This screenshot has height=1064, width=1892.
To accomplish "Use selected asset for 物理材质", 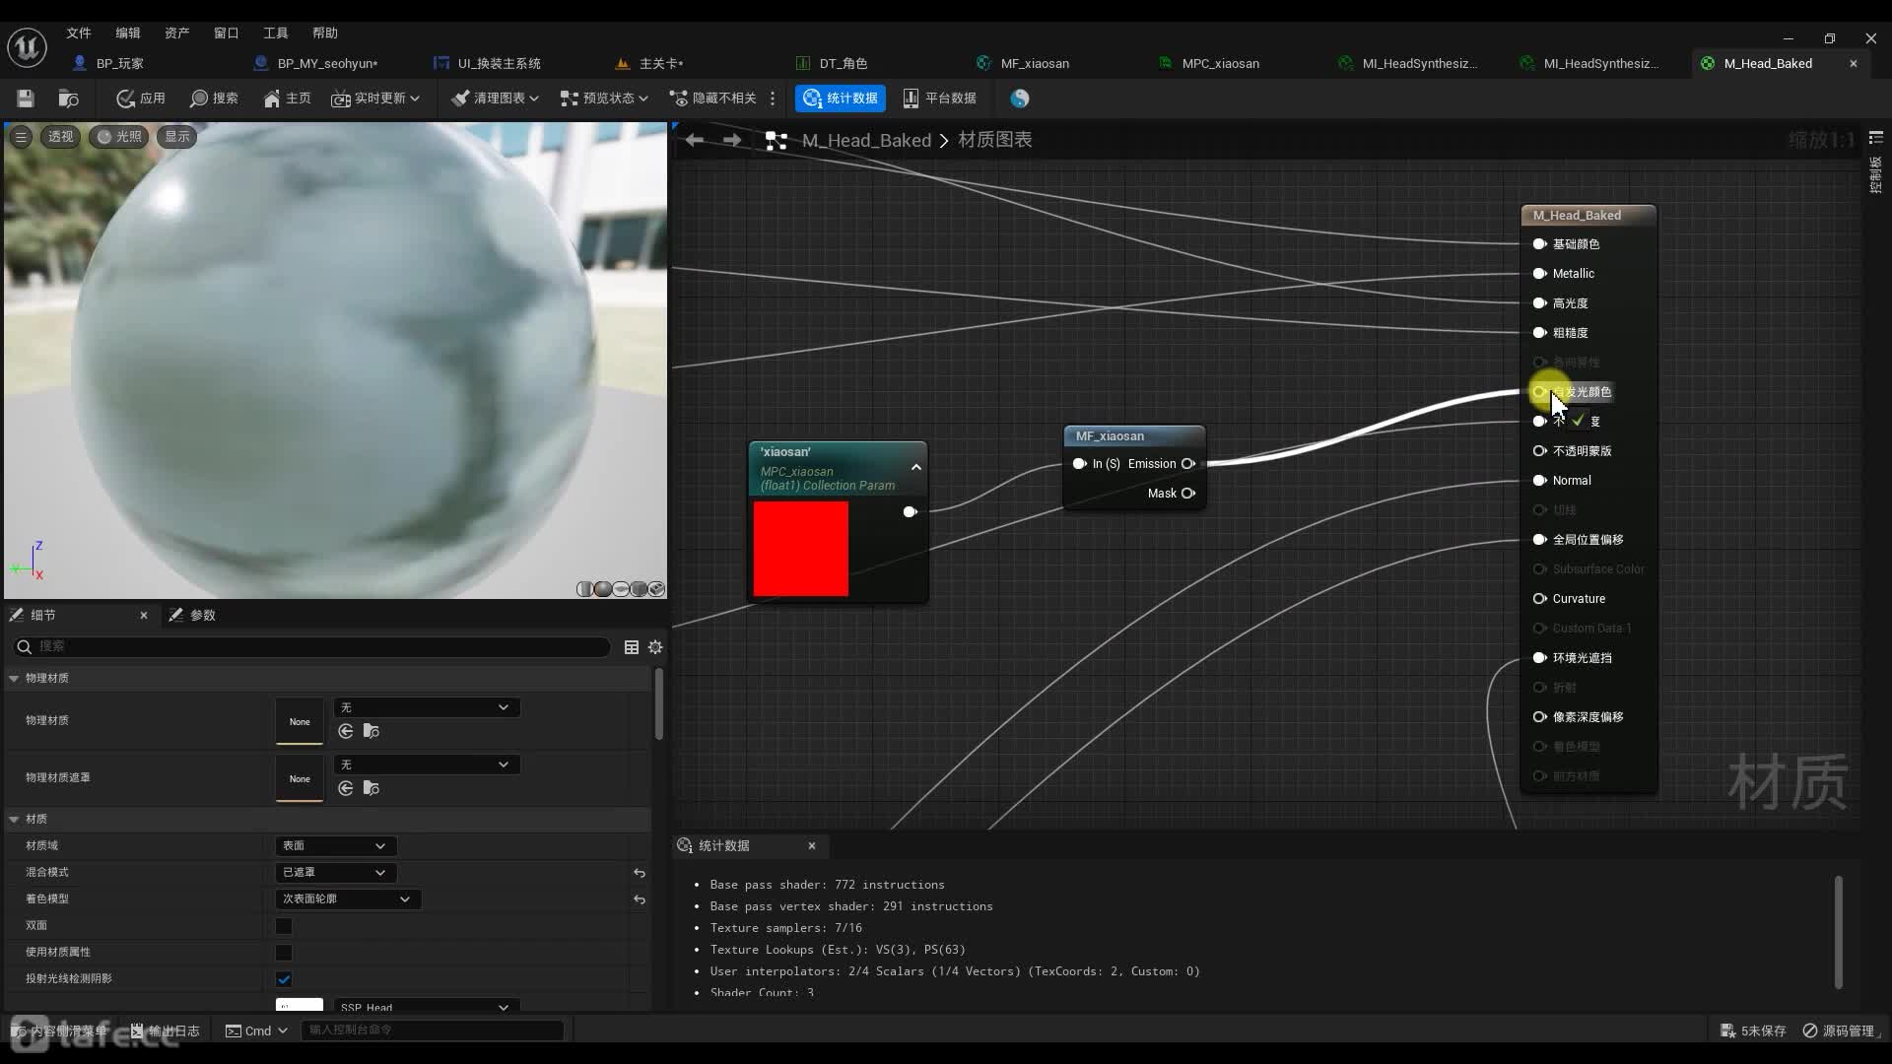I will point(346,731).
